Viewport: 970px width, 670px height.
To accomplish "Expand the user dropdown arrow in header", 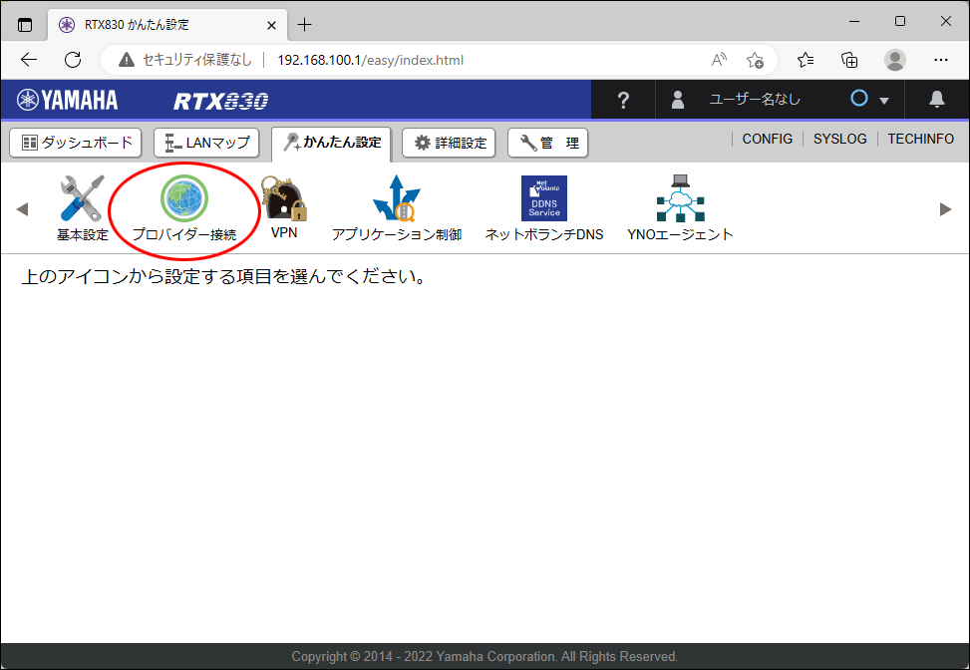I will pyautogui.click(x=884, y=101).
